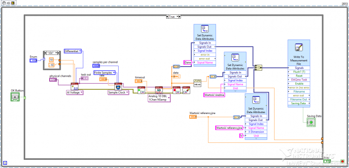Select the Merge Signals node
Image resolution: width=349 pixels, height=168 pixels.
click(258, 67)
